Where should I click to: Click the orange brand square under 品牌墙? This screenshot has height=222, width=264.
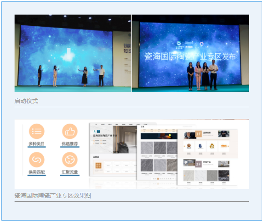click(98, 166)
